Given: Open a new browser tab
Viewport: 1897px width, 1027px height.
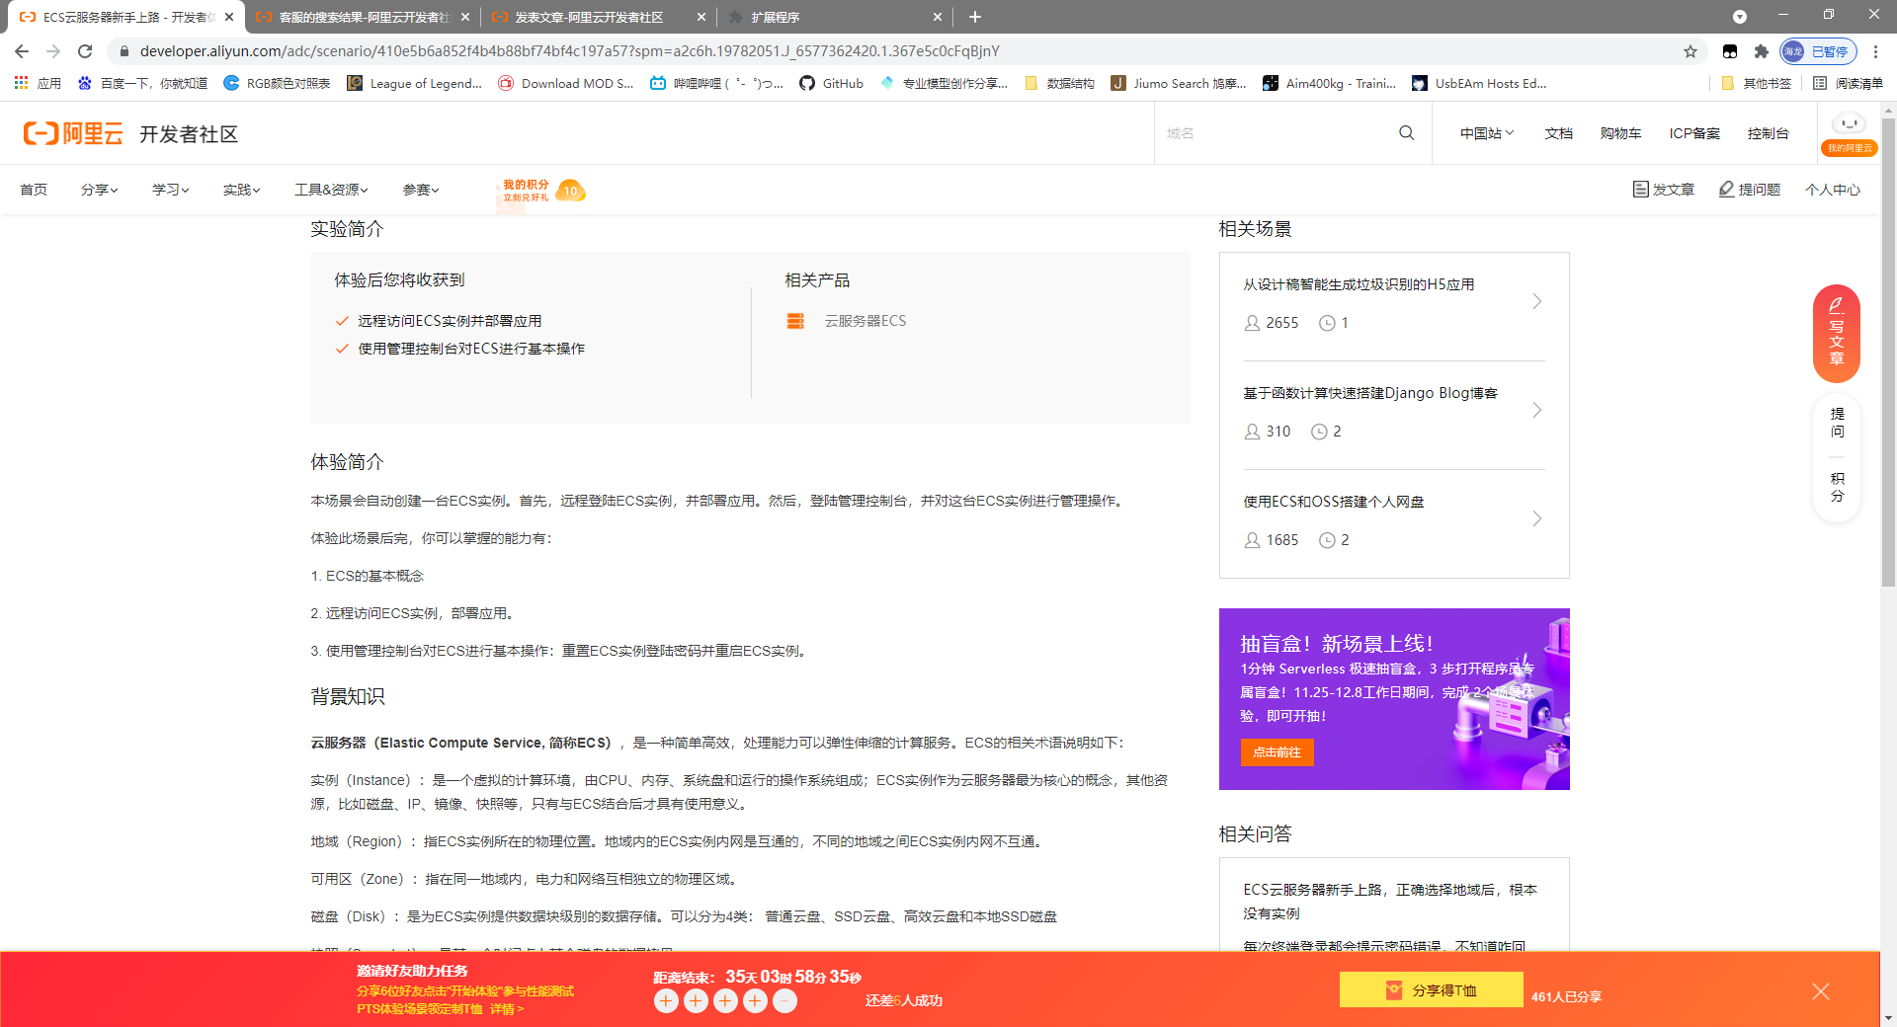Looking at the screenshot, I should (x=975, y=17).
